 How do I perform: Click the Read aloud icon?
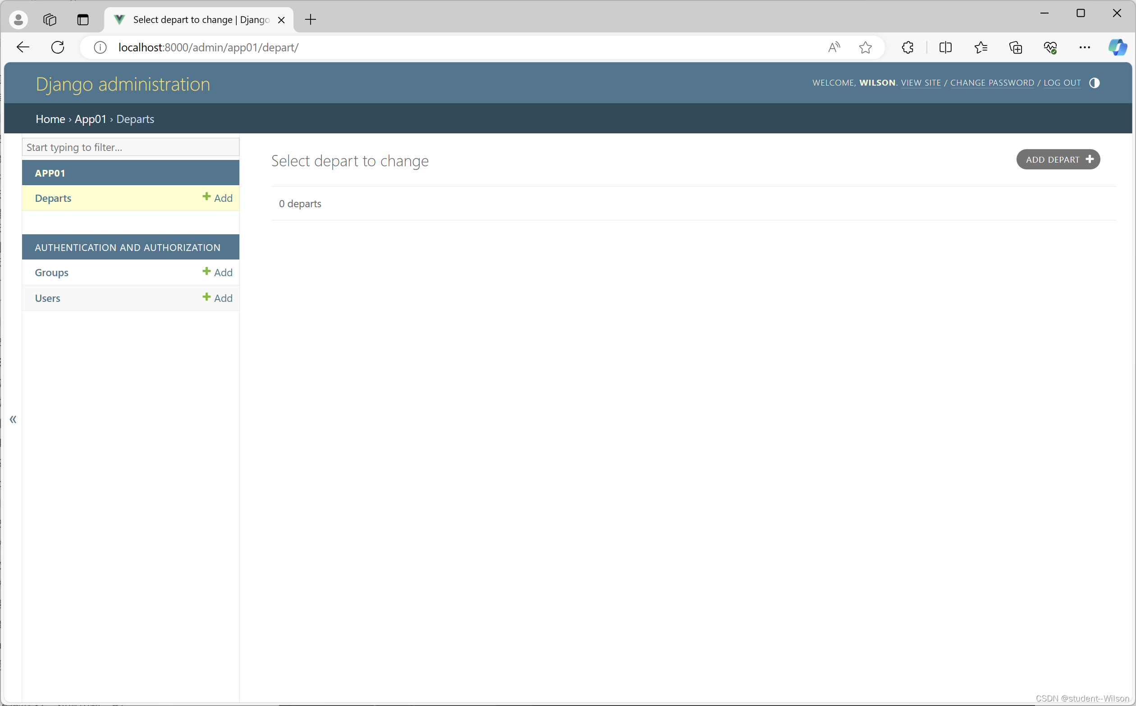coord(834,47)
